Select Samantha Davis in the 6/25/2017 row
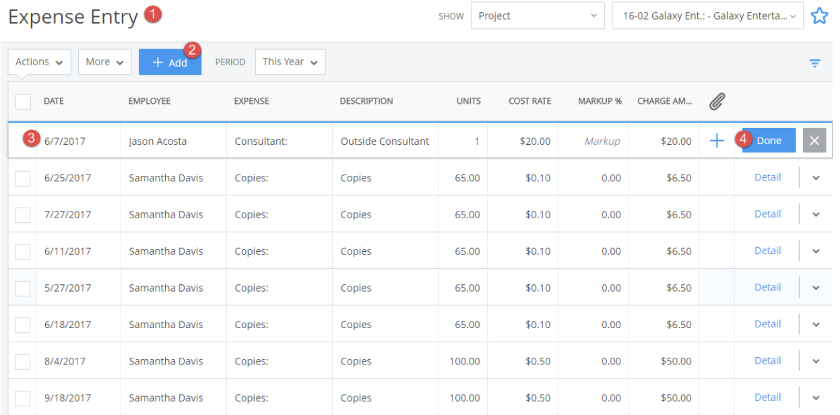This screenshot has height=415, width=840. pyautogui.click(x=166, y=178)
